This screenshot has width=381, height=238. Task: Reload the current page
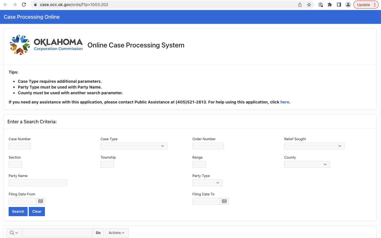[24, 5]
